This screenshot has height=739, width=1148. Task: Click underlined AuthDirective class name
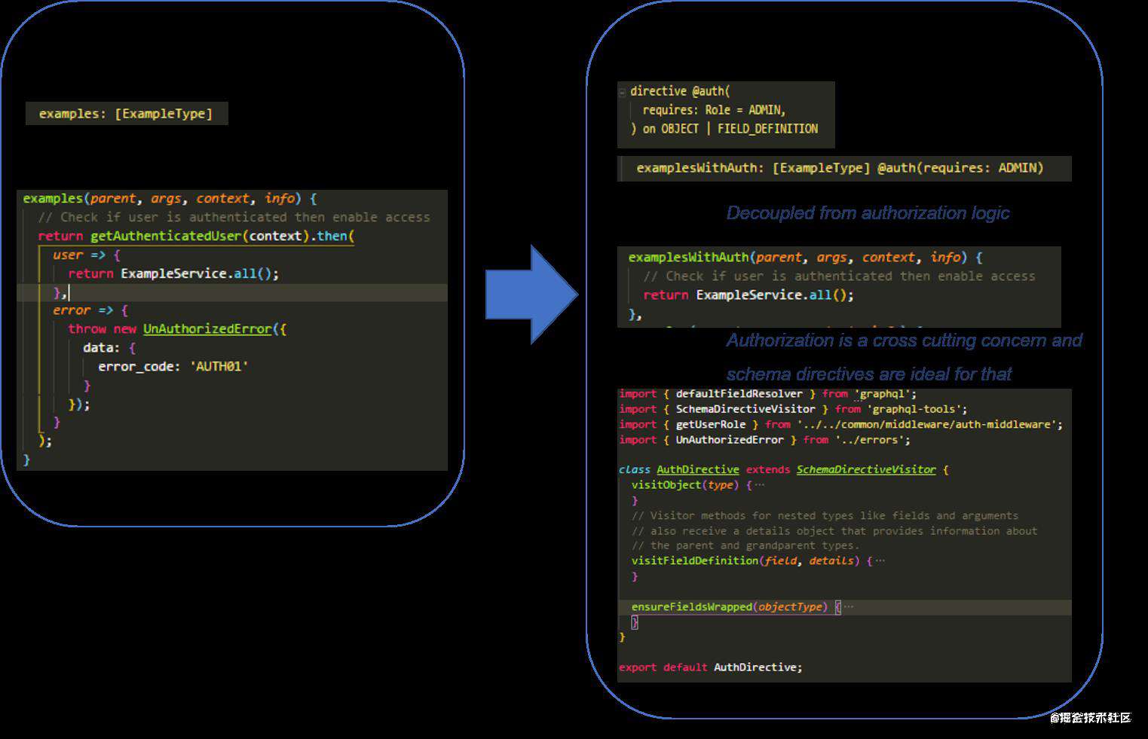[698, 469]
